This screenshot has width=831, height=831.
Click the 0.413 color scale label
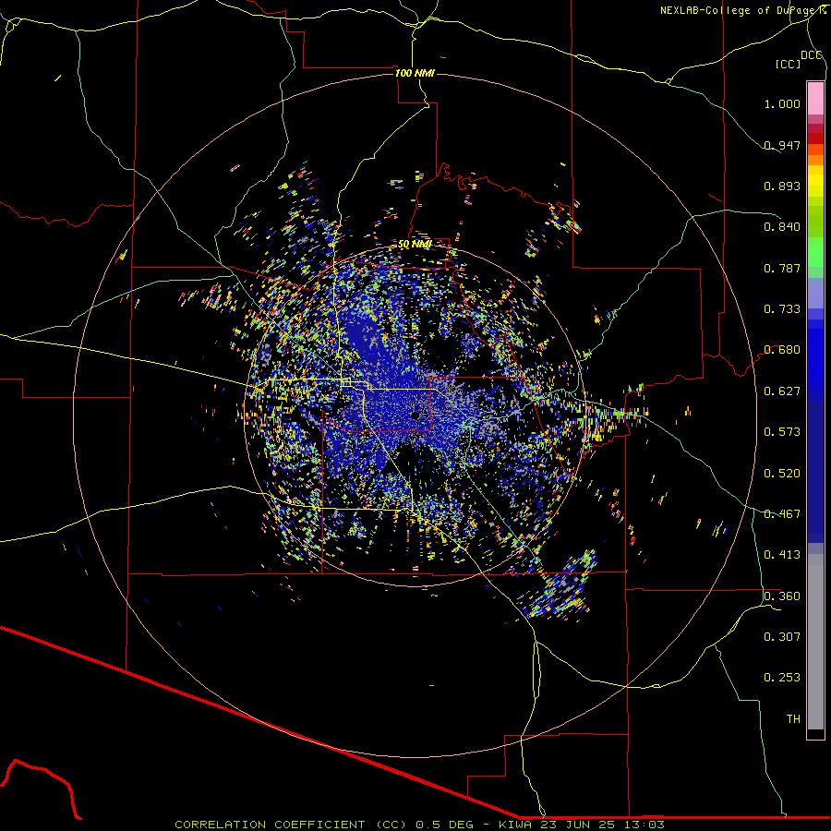tap(782, 555)
